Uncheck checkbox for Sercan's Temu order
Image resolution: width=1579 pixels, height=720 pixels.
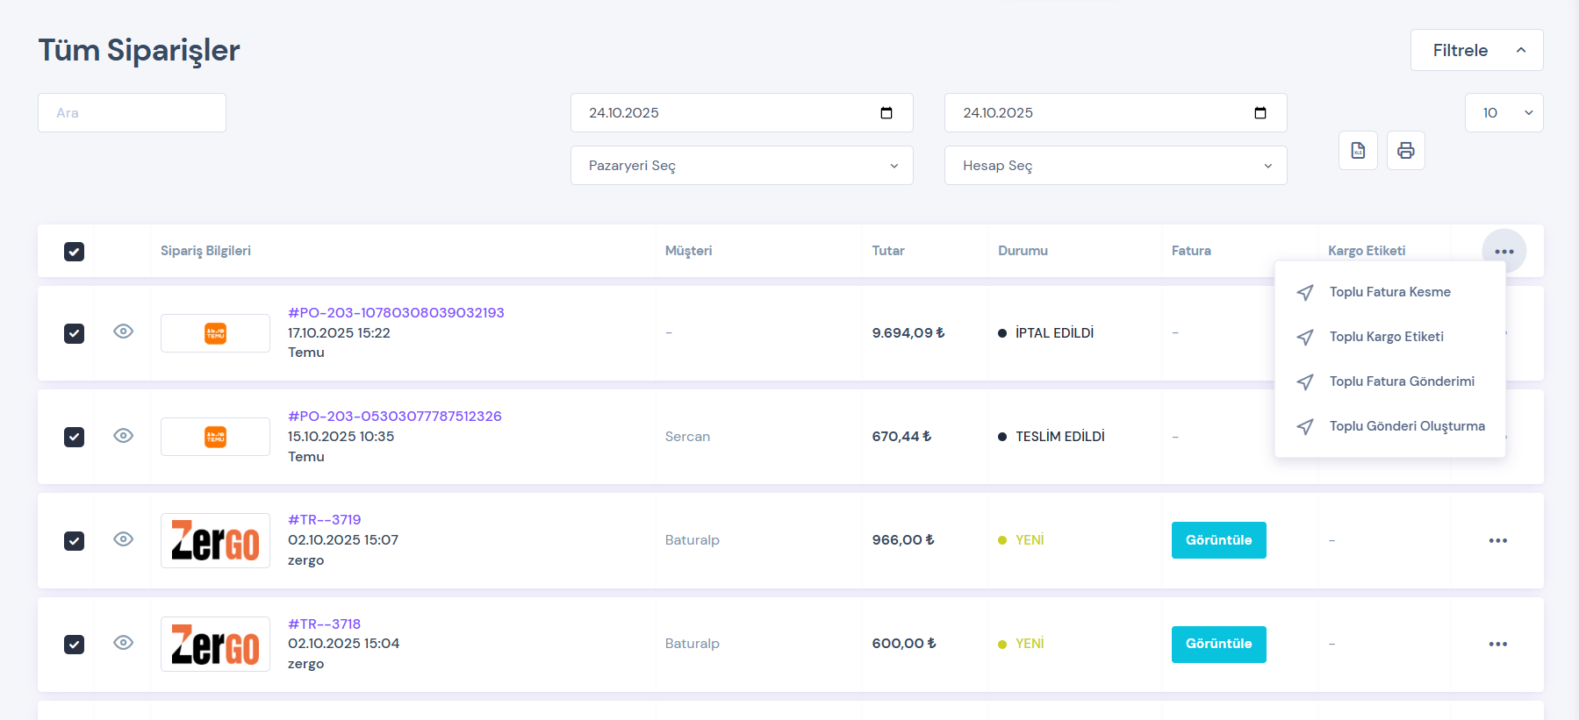75,437
